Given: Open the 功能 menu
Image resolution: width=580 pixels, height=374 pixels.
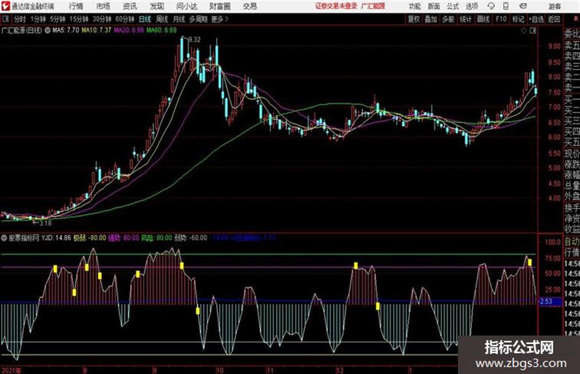Looking at the screenshot, I should tap(414, 6).
